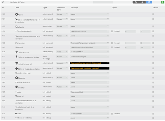Open Thermostat Température ambiante dropdown
165x121 pixels.
point(90,43)
